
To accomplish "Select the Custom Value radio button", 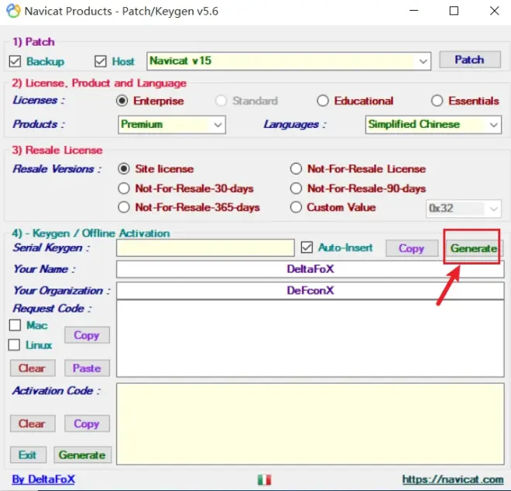I will tap(296, 207).
